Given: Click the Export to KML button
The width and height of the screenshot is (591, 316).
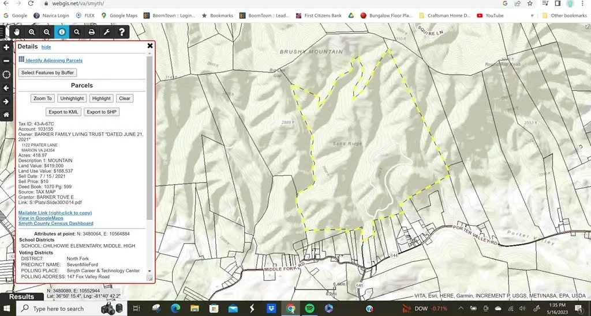Looking at the screenshot, I should [x=64, y=112].
